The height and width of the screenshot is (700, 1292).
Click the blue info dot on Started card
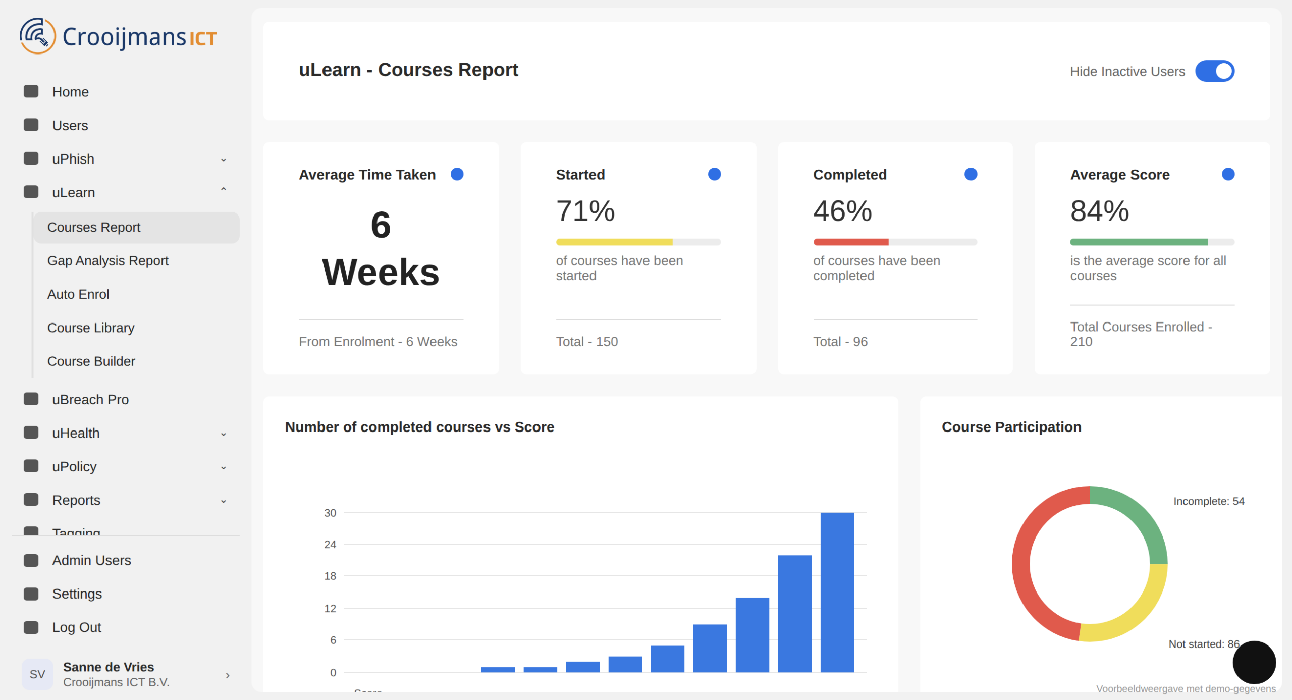click(x=714, y=174)
